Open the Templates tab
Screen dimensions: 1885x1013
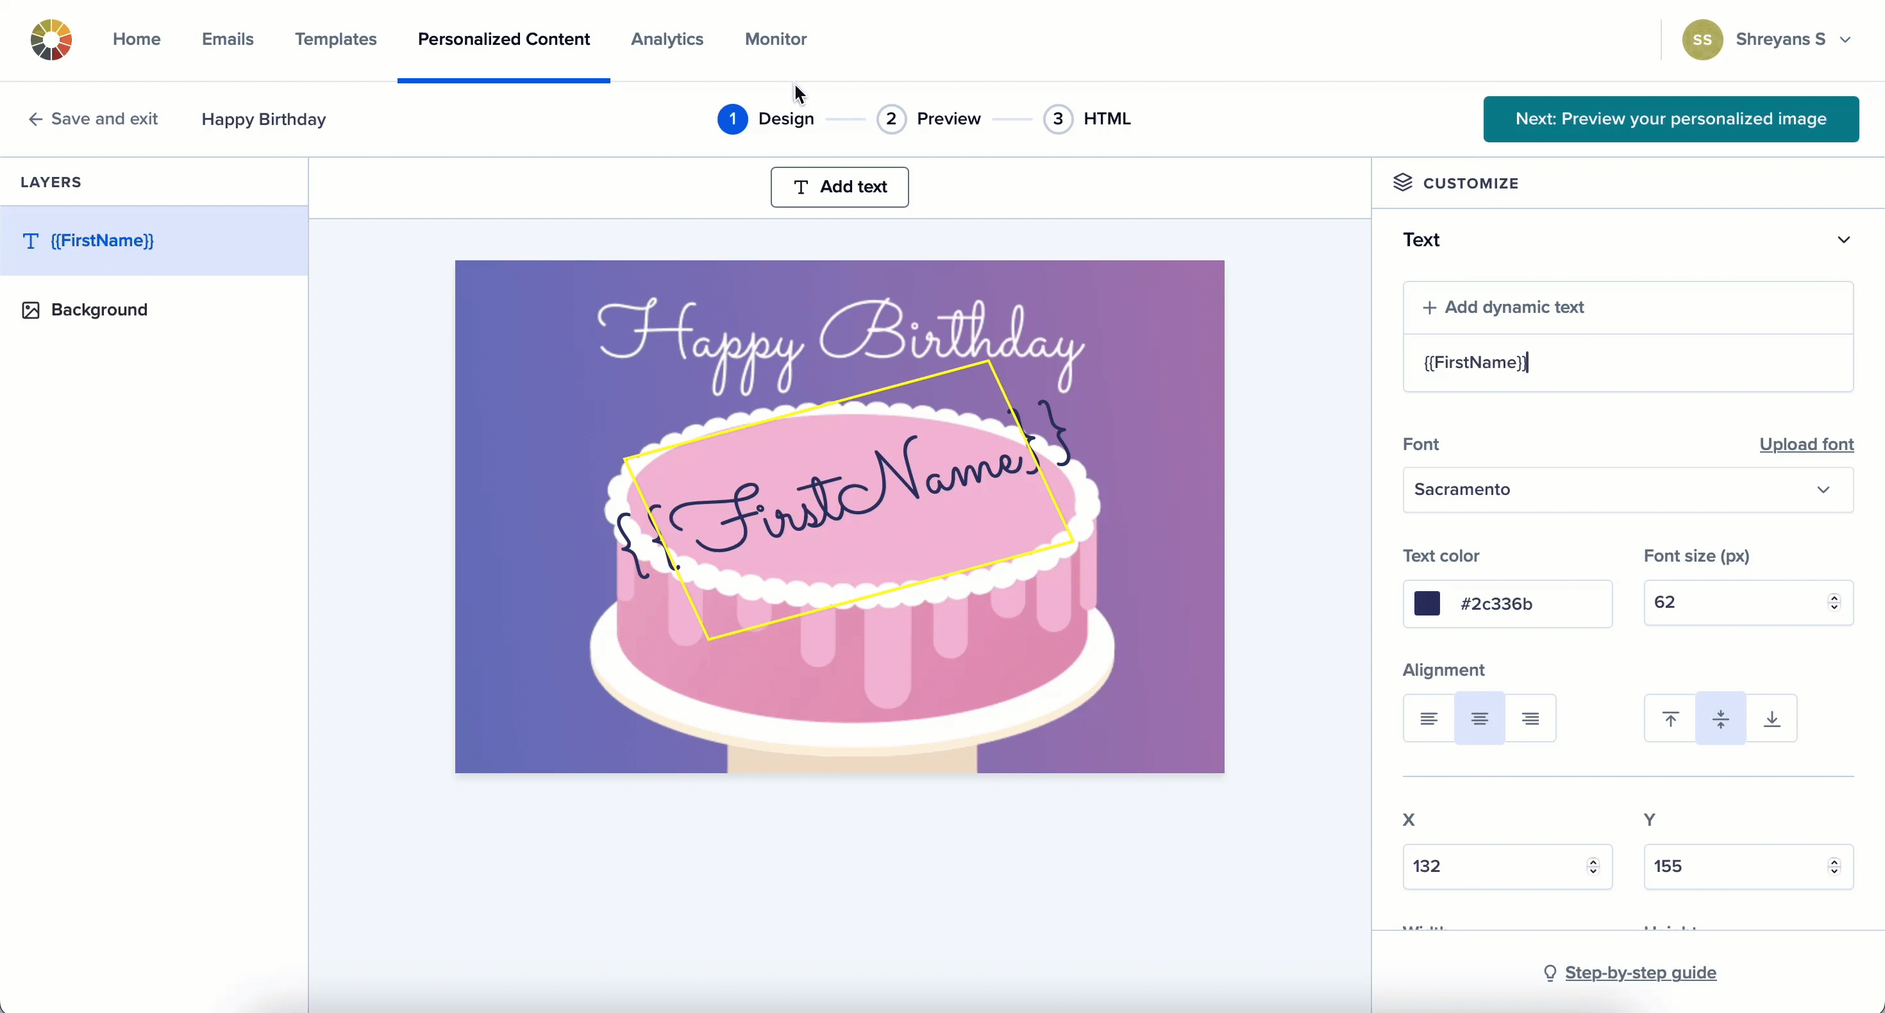(335, 40)
